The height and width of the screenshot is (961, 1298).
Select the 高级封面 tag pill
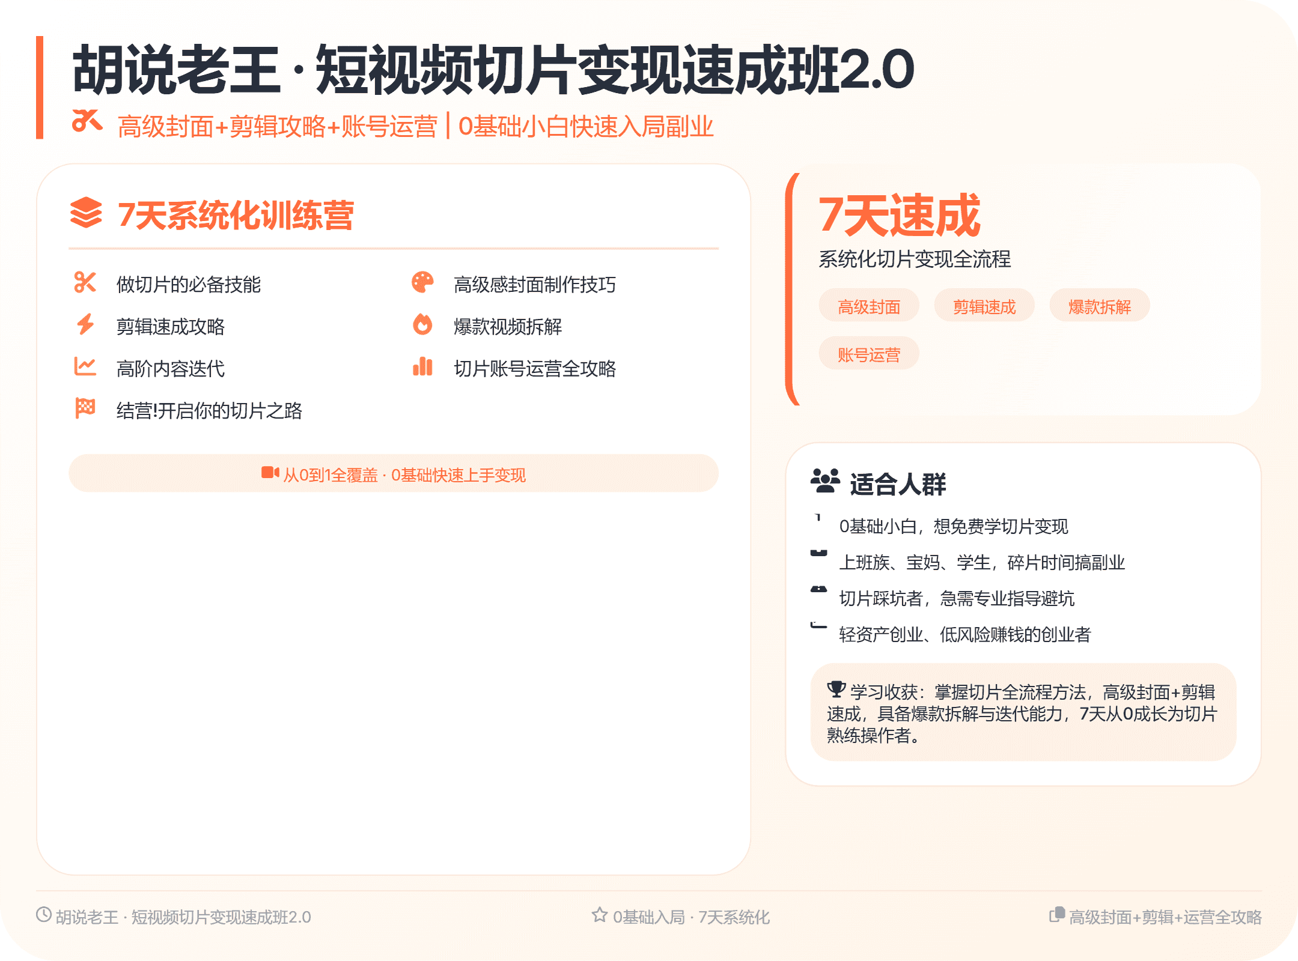868,306
